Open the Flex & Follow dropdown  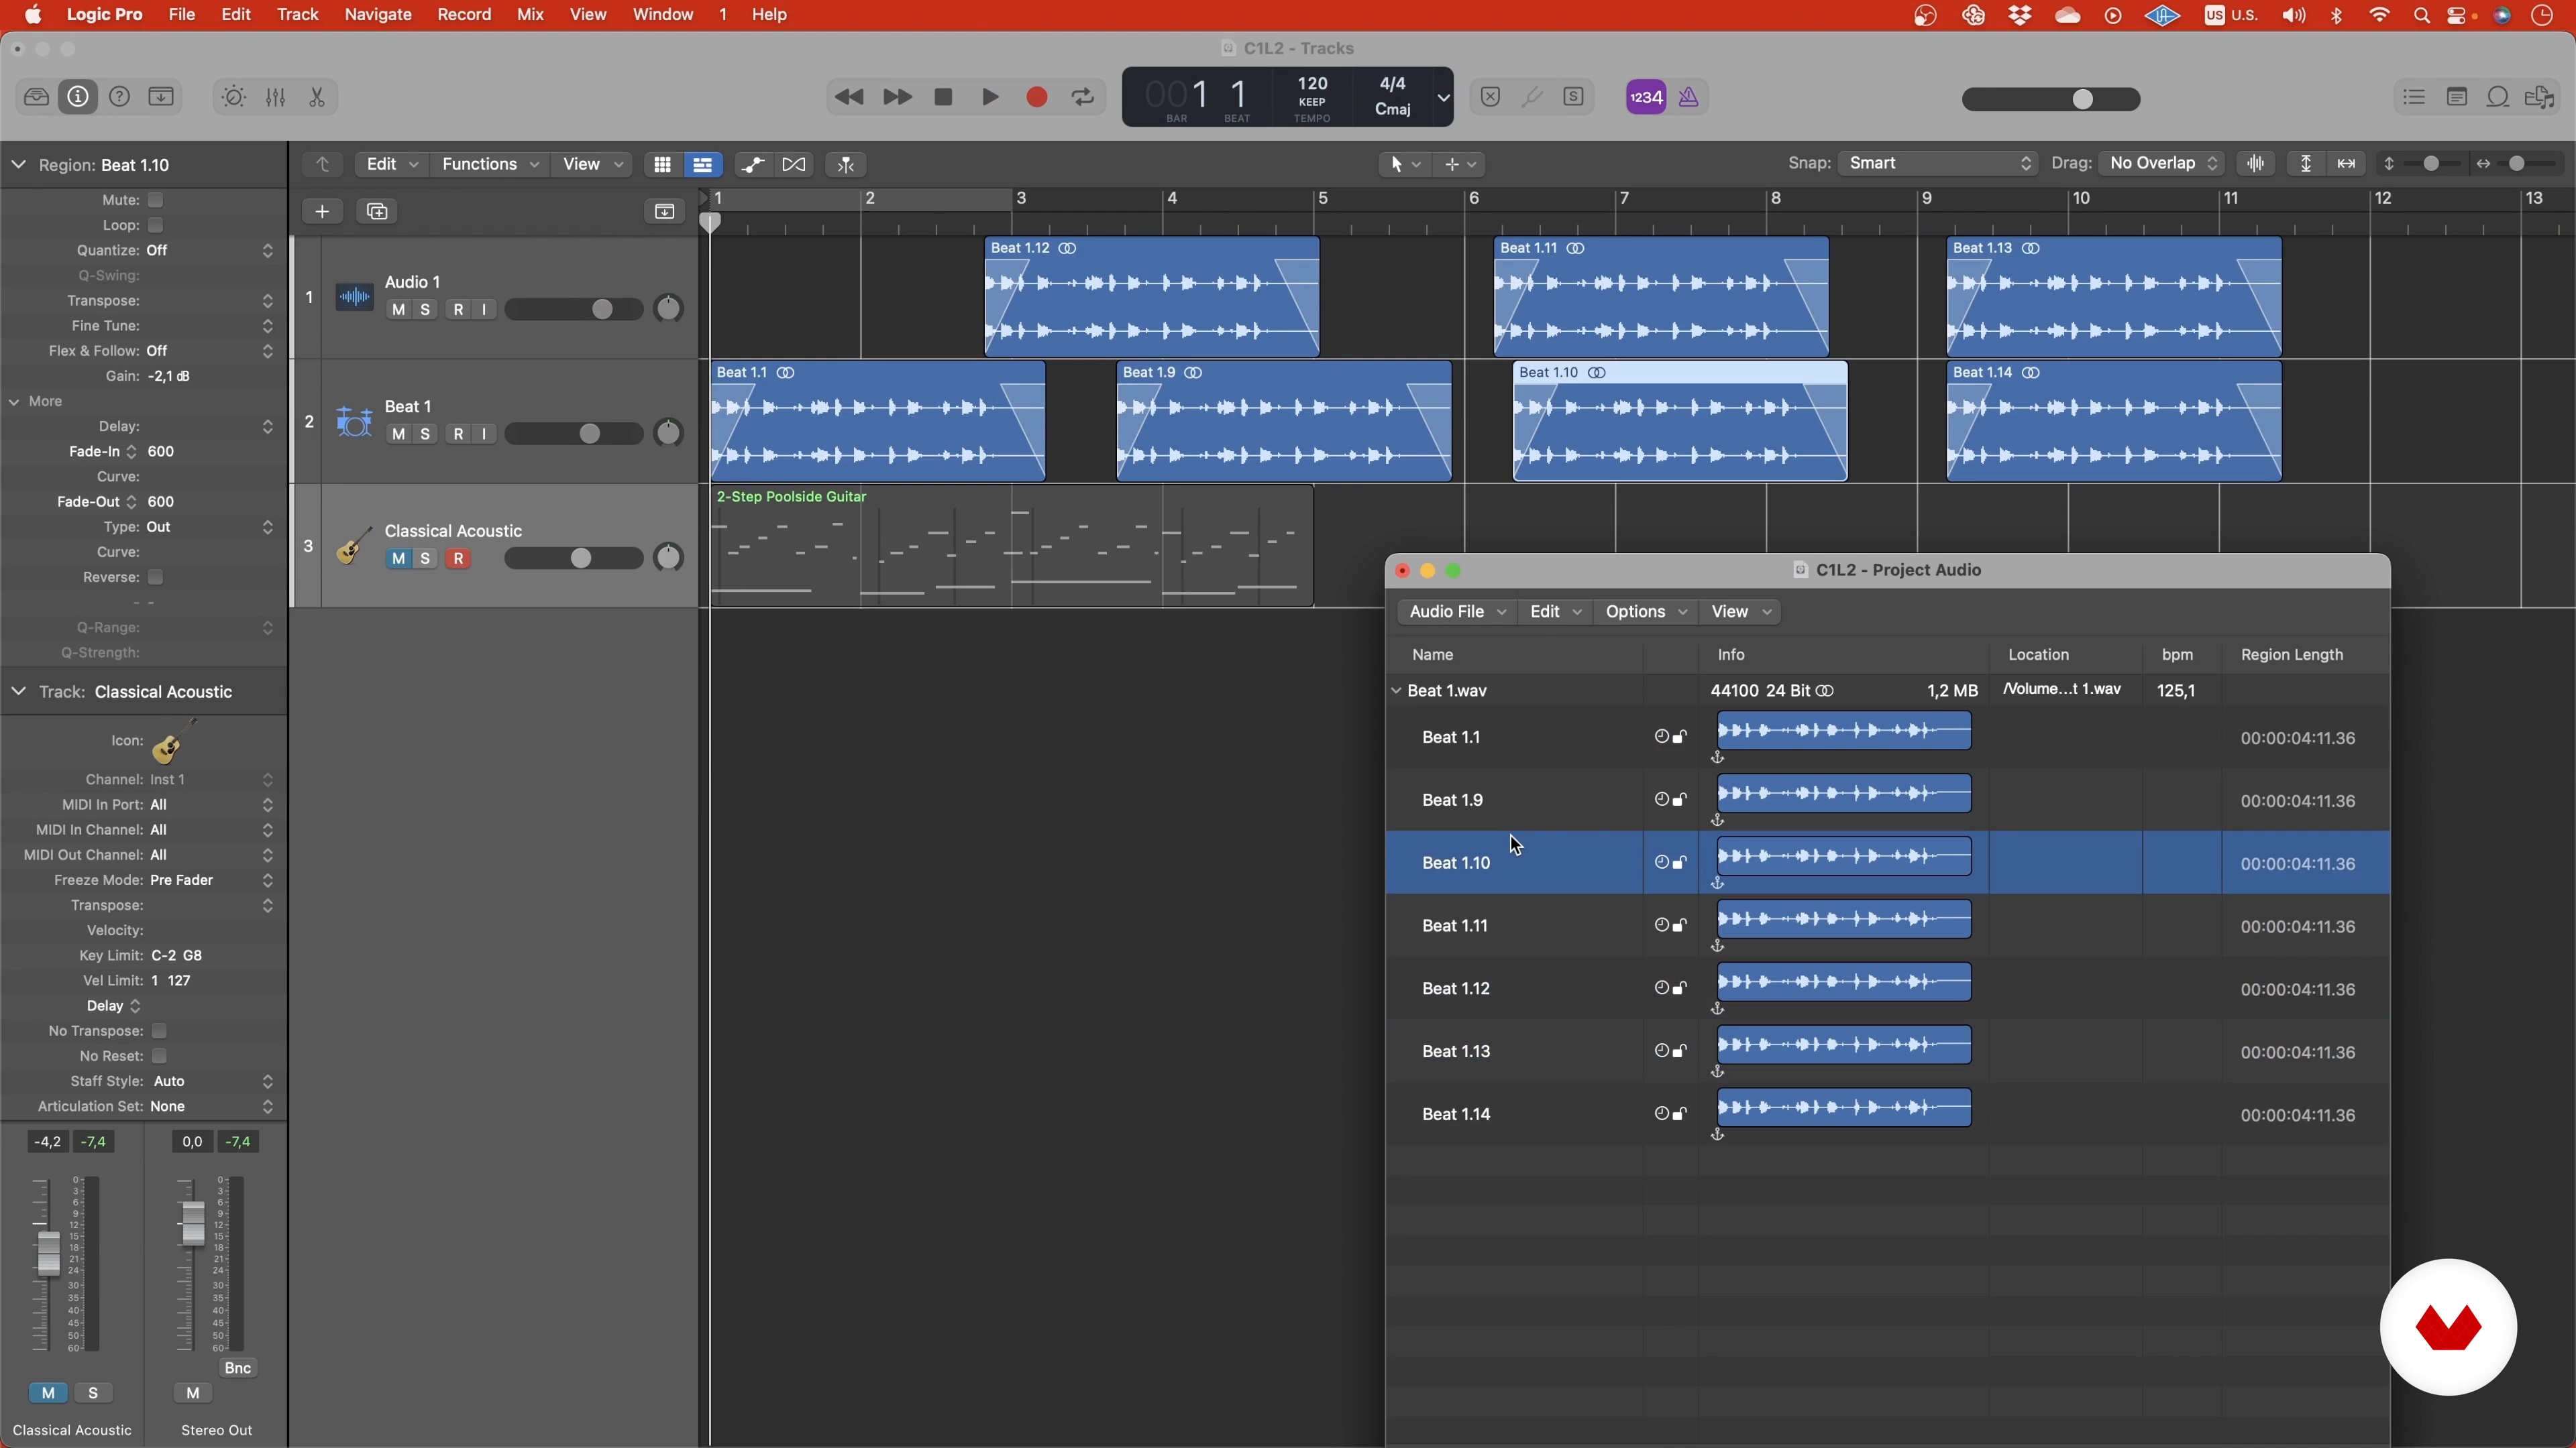click(x=210, y=351)
